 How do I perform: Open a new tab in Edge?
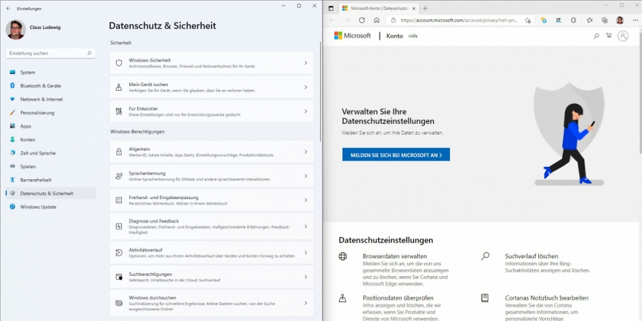coord(425,8)
